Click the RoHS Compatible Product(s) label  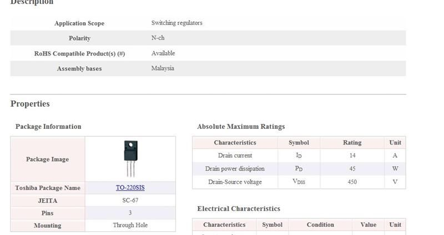[79, 53]
